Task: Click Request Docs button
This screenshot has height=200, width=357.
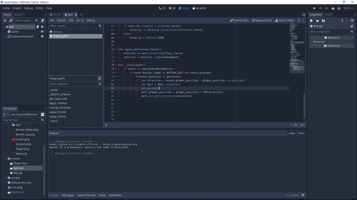Action: [262, 21]
